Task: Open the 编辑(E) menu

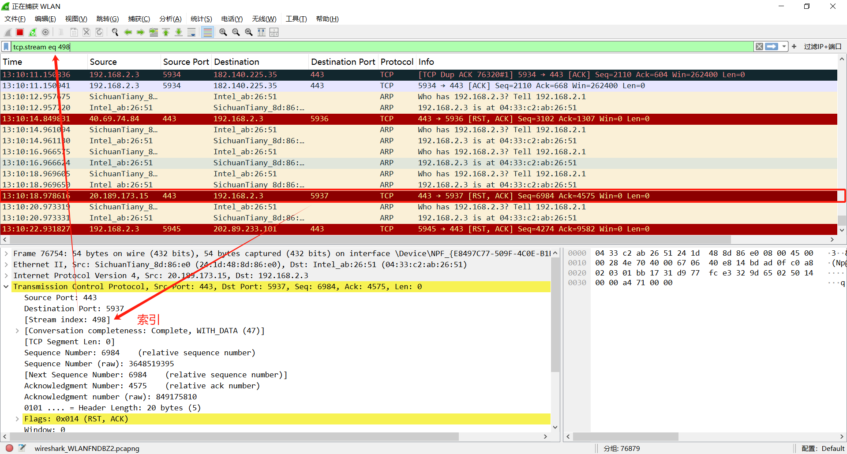Action: (x=45, y=19)
